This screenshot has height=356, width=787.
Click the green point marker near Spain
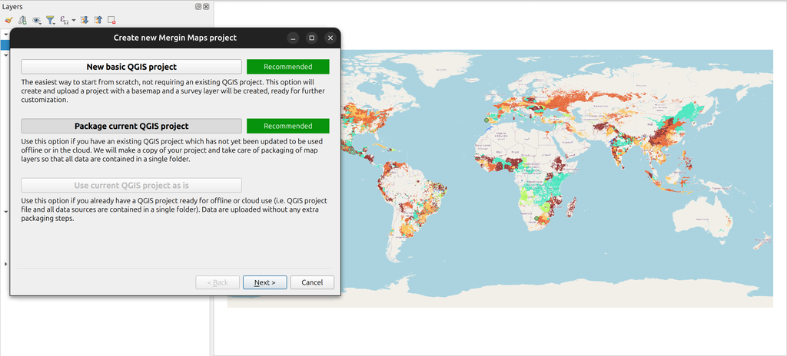point(486,120)
